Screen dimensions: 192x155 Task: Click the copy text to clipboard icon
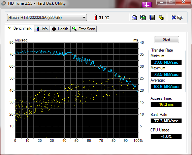point(134,18)
